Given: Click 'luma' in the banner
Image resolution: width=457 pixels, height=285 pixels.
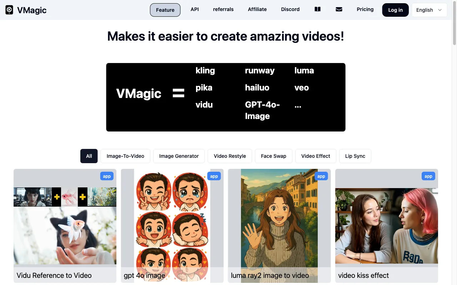Looking at the screenshot, I should pos(304,71).
